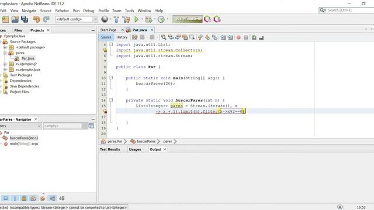Open the Source menu
The height and width of the screenshot is (210, 374).
tap(46, 10)
